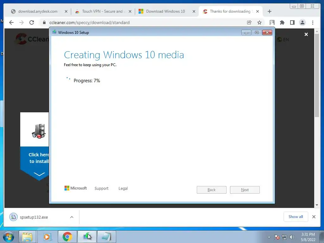Open the Action Center flag icon
Viewport: 324px width, 243px height.
click(x=277, y=237)
